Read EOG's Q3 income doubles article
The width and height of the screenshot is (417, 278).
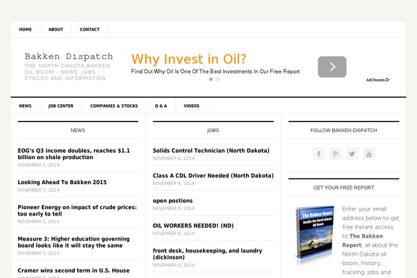point(74,154)
